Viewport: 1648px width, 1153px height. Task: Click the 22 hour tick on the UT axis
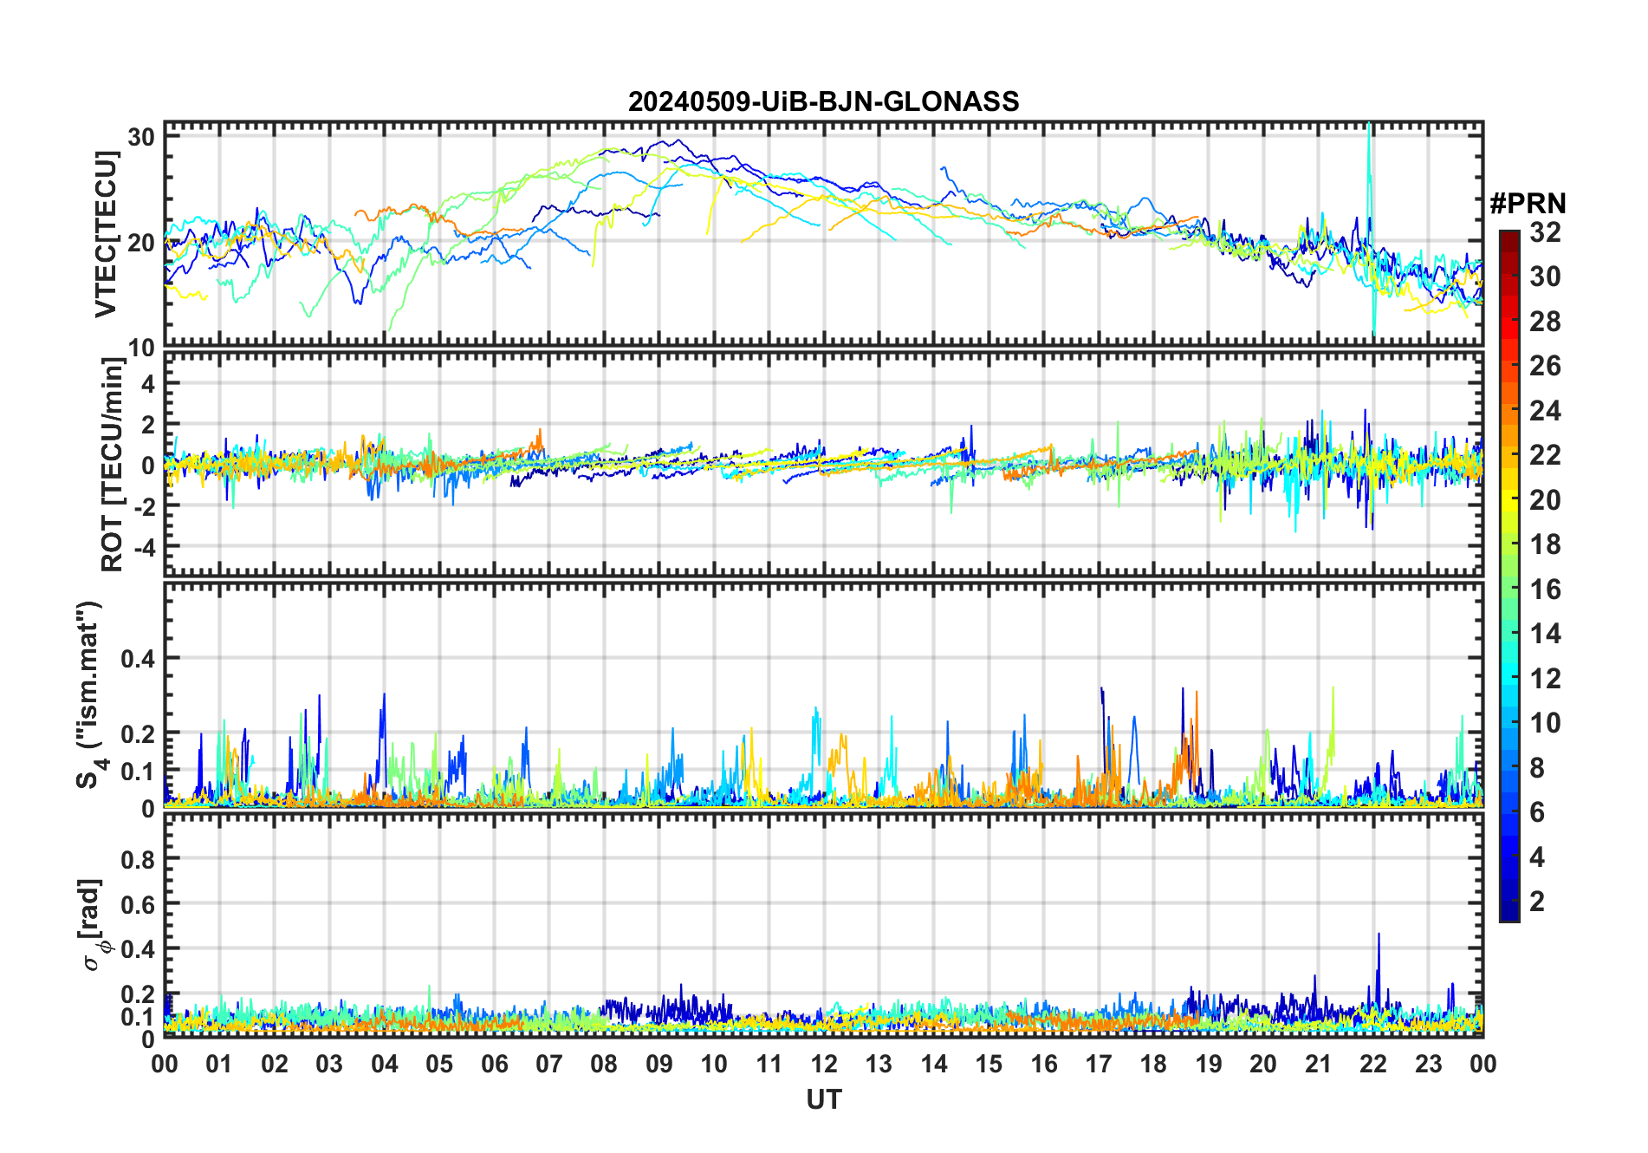(1372, 1064)
